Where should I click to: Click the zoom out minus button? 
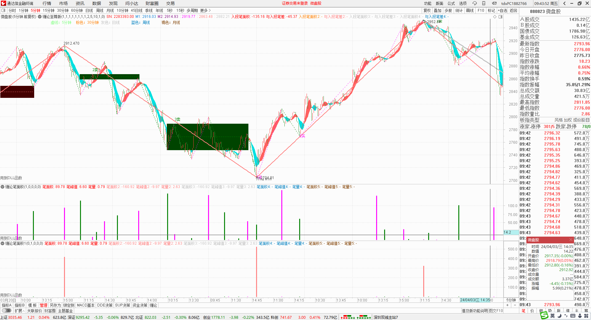pos(515,305)
